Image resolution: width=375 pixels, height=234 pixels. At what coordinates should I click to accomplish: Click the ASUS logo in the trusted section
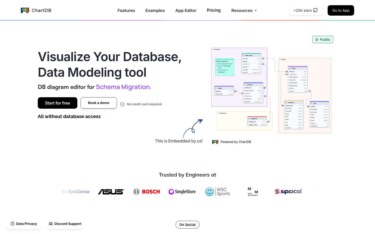(111, 192)
